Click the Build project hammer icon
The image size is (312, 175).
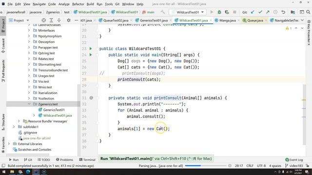coord(163,12)
